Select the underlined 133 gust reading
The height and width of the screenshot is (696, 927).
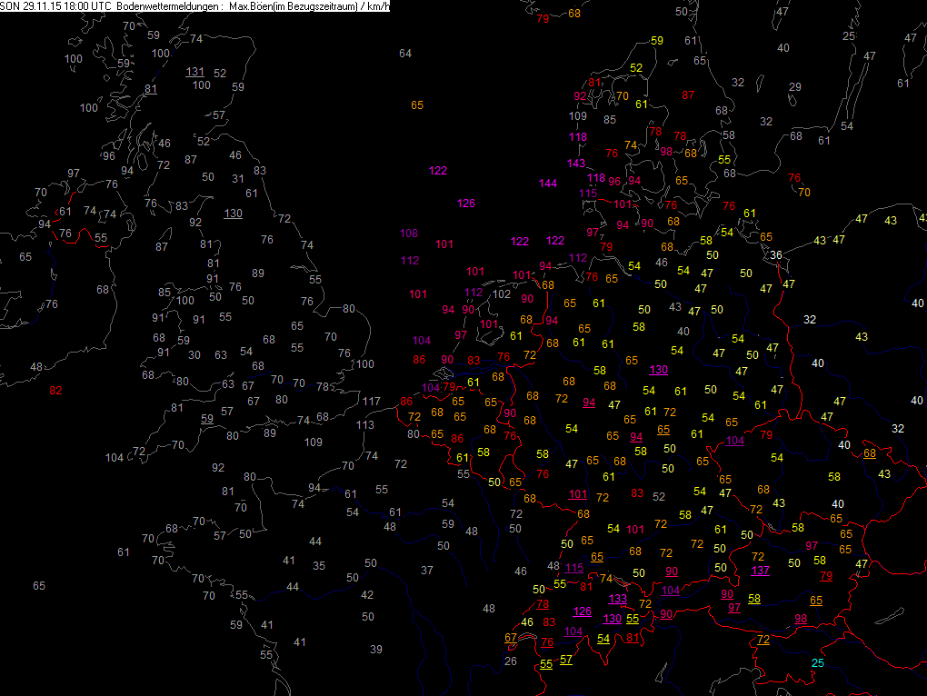click(x=617, y=599)
